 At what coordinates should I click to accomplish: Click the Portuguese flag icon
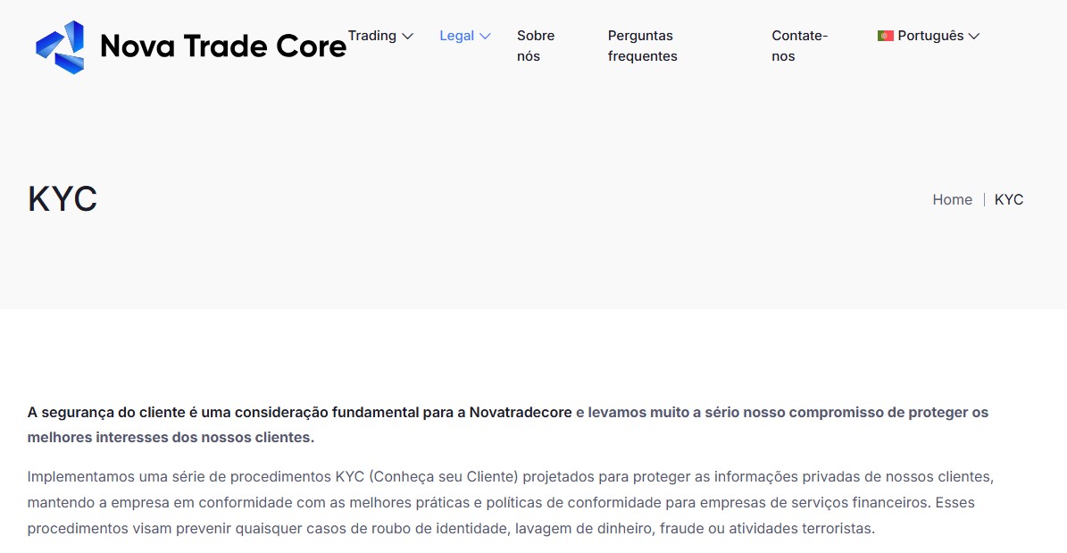point(884,36)
